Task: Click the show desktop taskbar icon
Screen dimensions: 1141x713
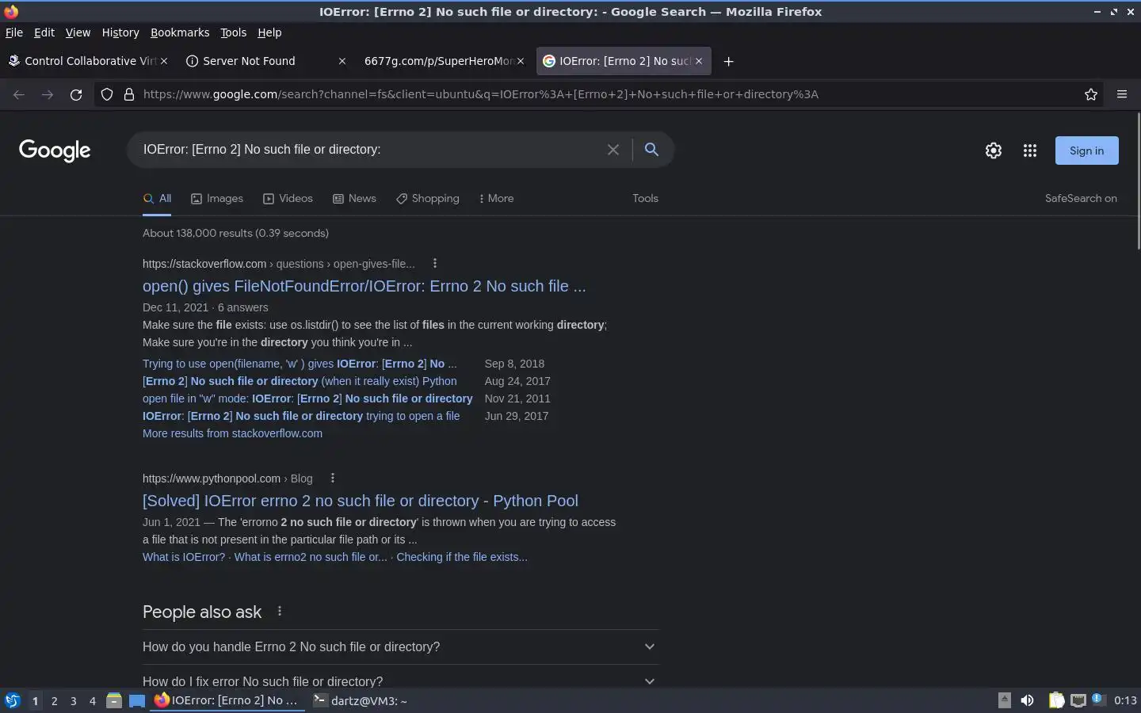Action: point(137,700)
